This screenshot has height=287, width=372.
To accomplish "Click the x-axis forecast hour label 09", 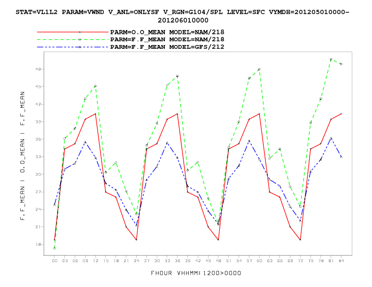I will click(x=85, y=261).
